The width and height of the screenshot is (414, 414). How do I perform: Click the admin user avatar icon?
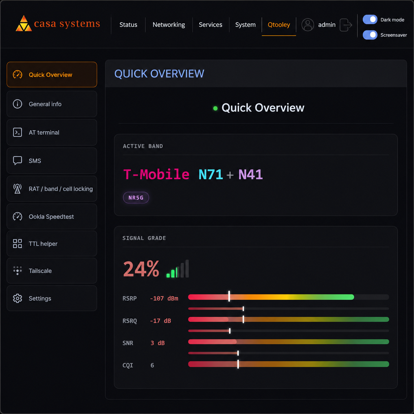[x=308, y=25]
